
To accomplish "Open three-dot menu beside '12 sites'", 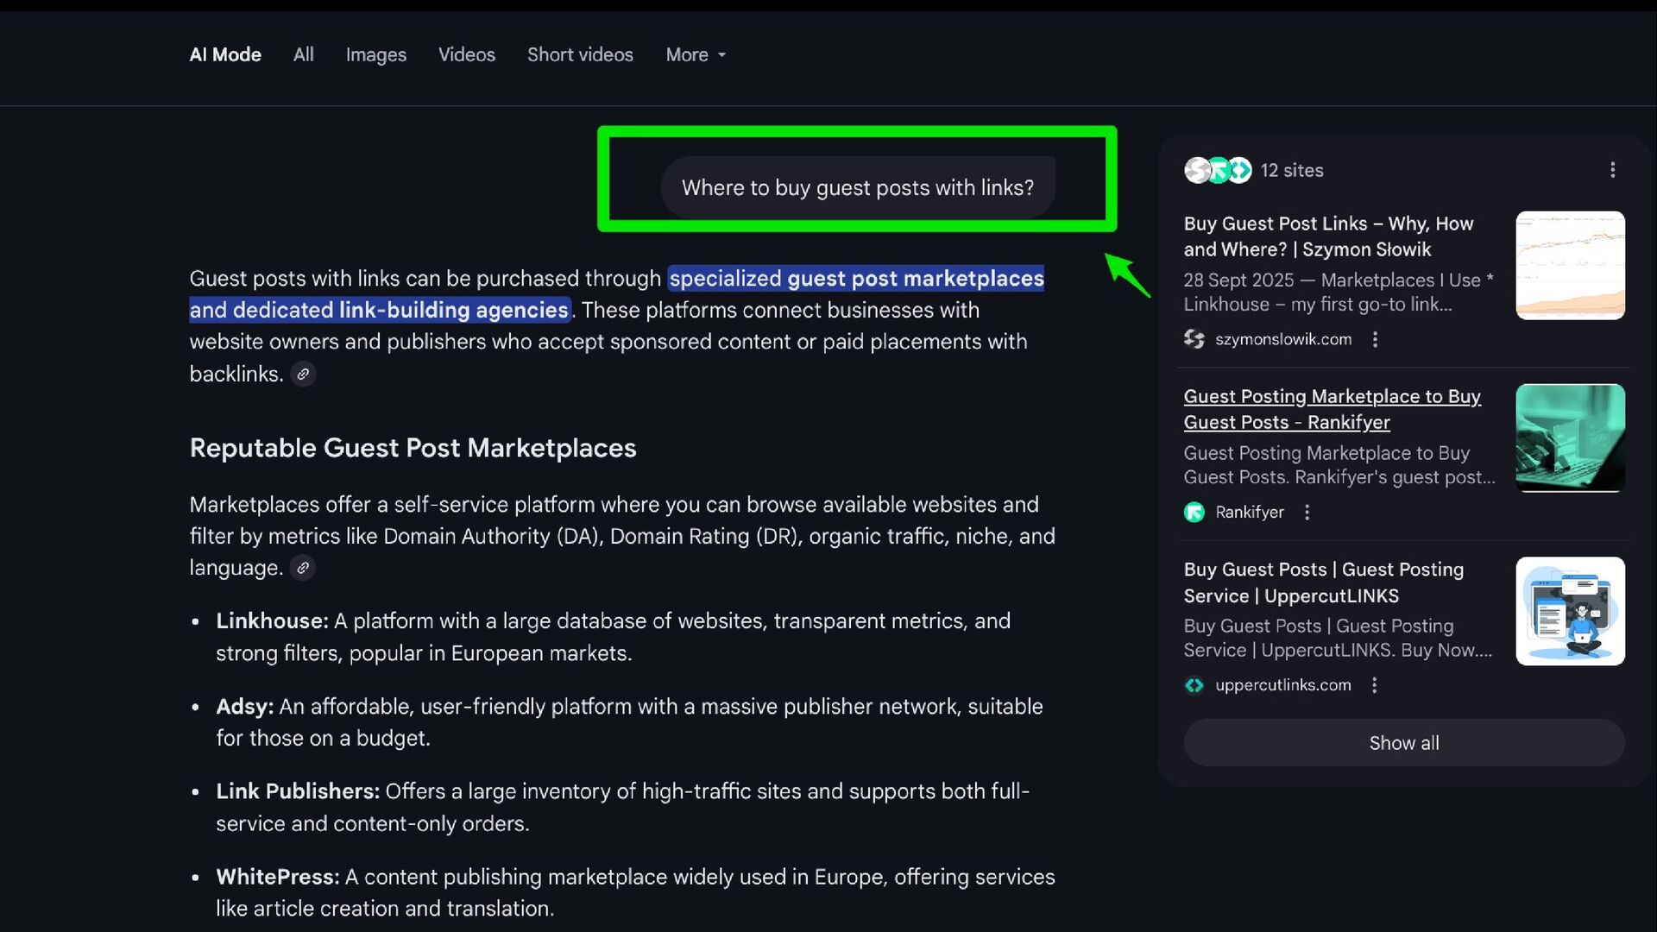I will coord(1612,170).
